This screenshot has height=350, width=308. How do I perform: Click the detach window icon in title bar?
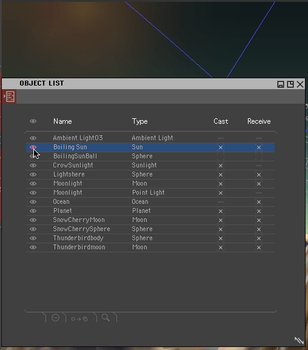click(290, 84)
